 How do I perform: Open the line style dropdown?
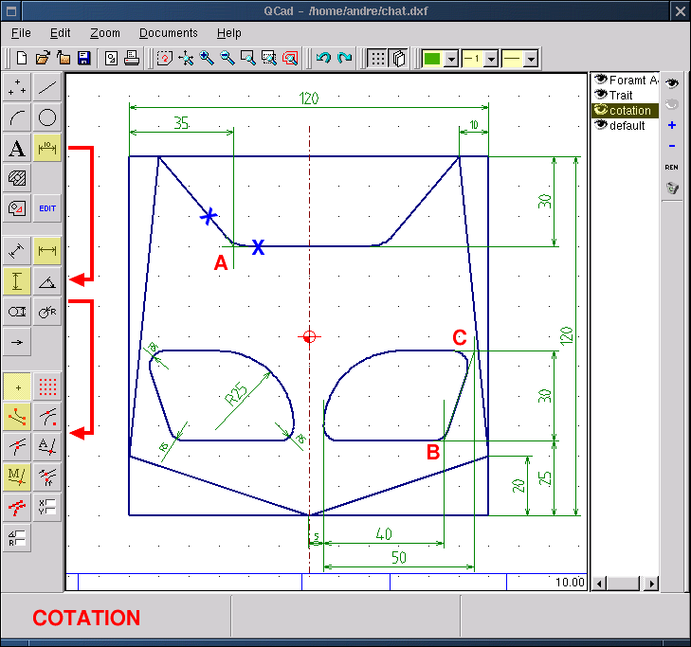(x=531, y=59)
